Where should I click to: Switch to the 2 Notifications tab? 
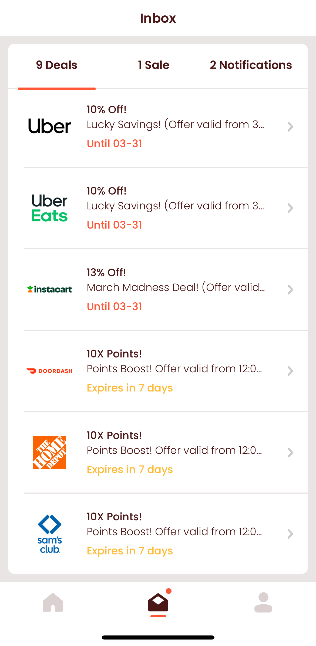tap(251, 65)
